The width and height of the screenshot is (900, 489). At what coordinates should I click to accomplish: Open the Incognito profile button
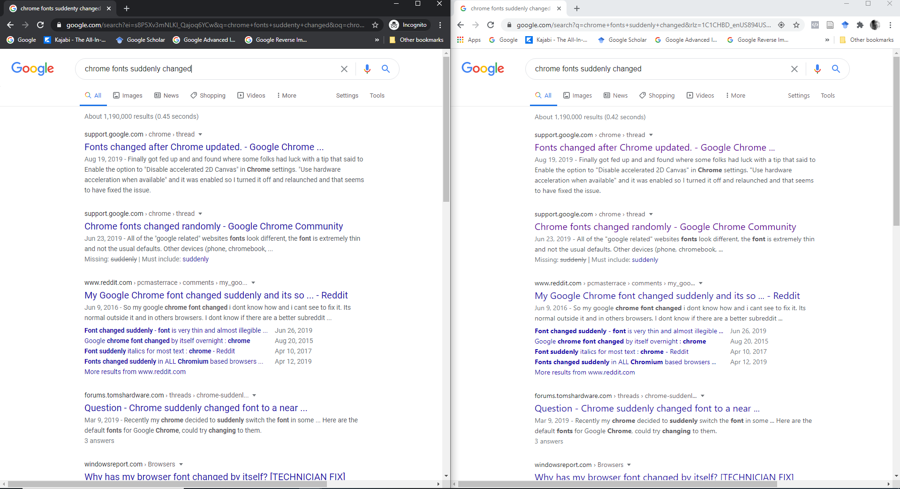pyautogui.click(x=408, y=25)
